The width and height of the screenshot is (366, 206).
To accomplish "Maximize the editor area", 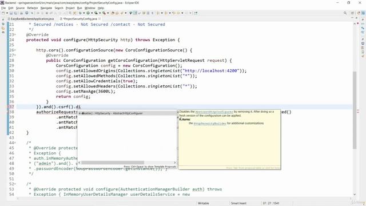I will point(357,18).
